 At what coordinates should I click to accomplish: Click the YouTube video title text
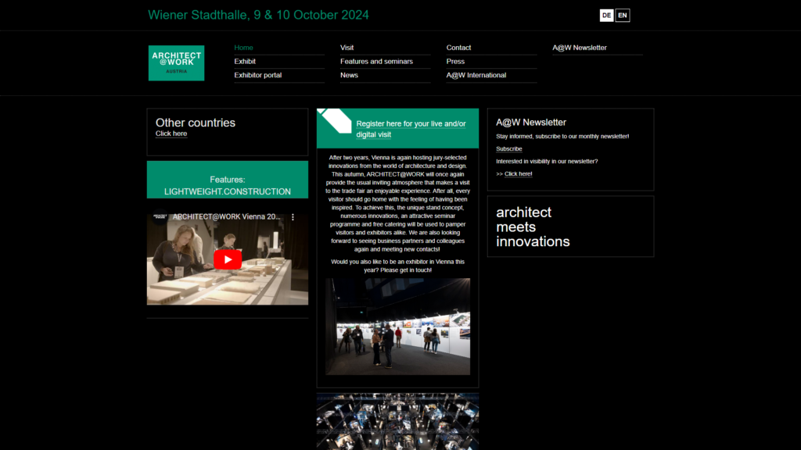(226, 217)
